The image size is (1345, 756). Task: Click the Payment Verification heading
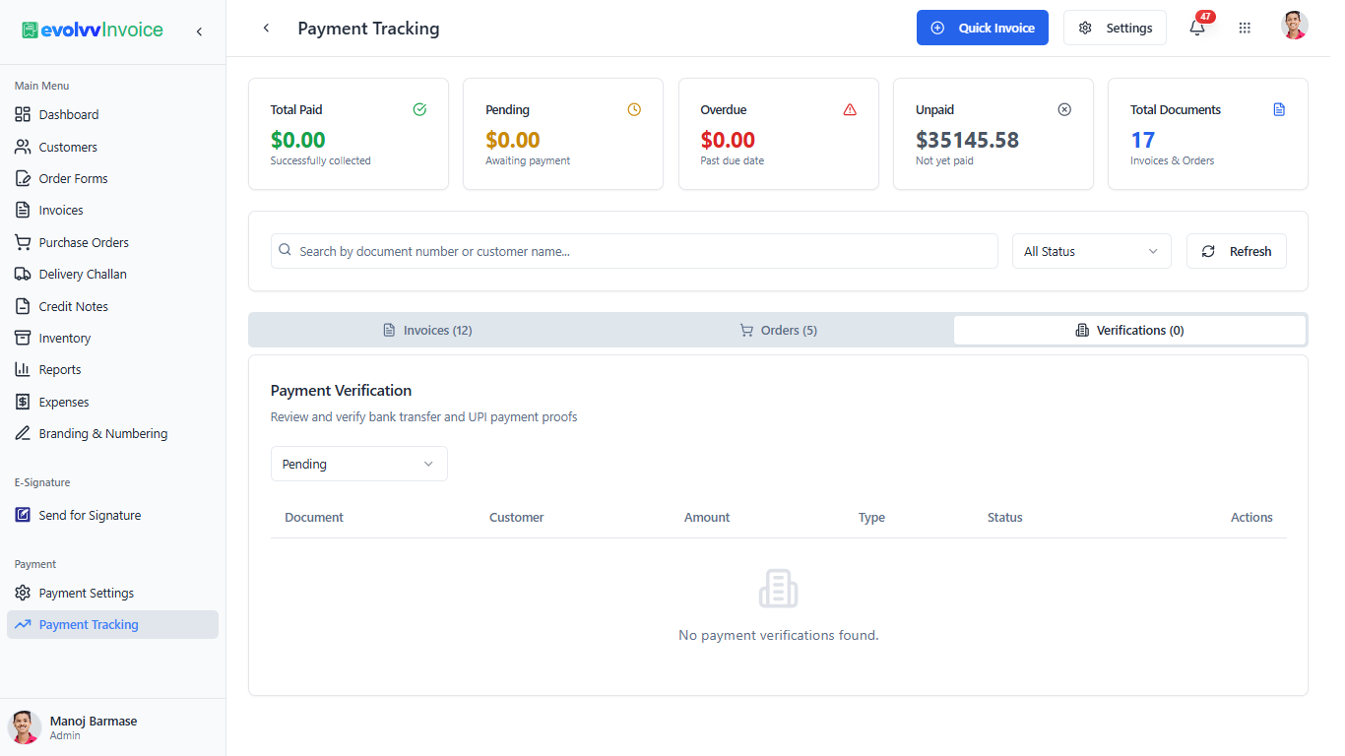click(x=341, y=390)
